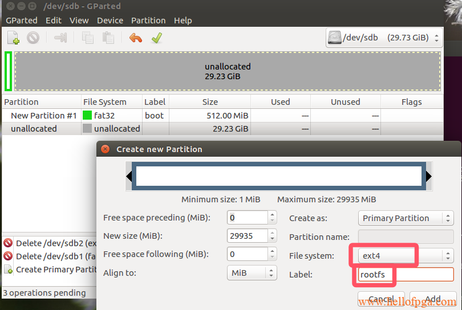Click the Add button in dialog
Screen dimensions: 462x310
(433, 299)
